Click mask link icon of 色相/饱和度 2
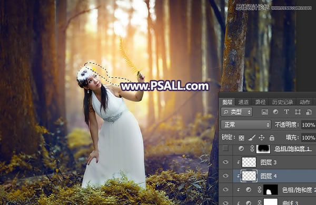The image size is (316, 205). click(x=259, y=190)
